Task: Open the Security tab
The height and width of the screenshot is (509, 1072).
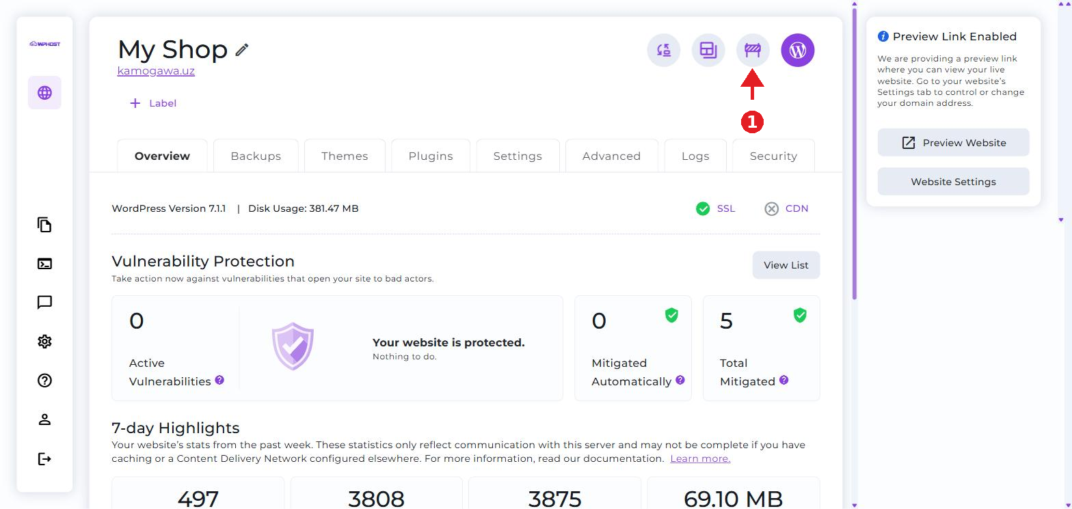Action: point(773,156)
